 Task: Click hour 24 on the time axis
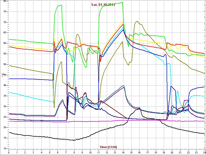(x=204, y=152)
